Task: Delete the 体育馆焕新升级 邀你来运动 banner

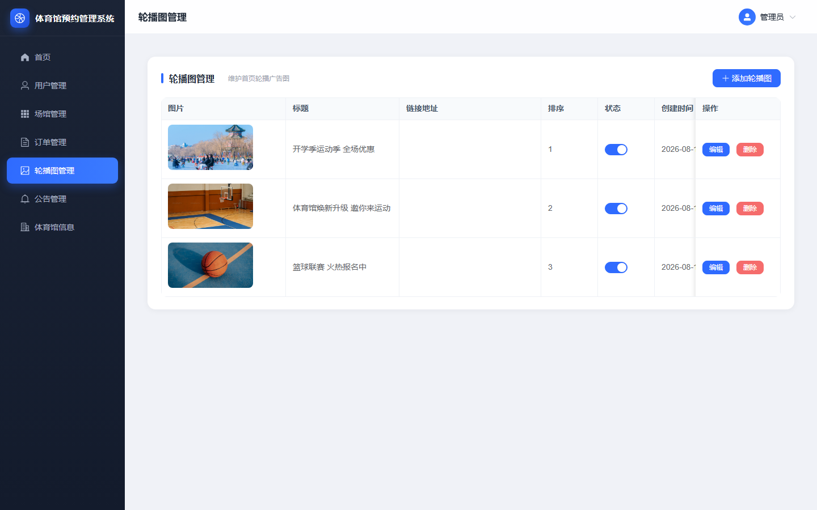Action: coord(750,209)
